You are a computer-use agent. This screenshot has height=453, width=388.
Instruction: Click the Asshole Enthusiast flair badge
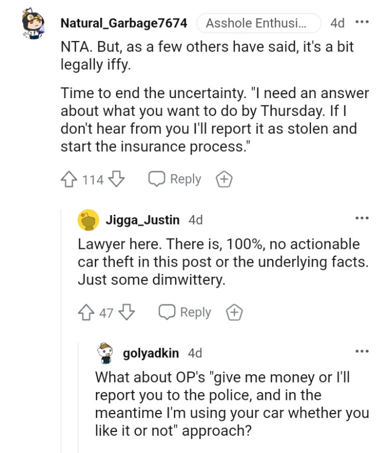(x=260, y=22)
